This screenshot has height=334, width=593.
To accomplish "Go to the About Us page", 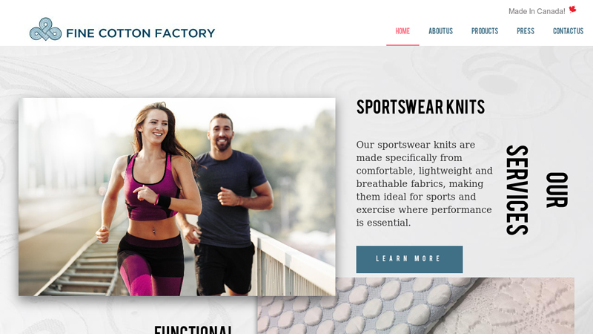I will click(440, 31).
